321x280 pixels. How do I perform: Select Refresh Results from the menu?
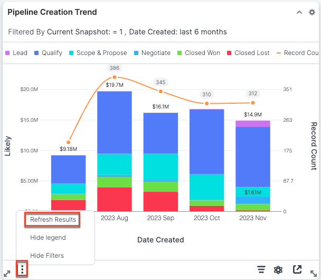click(53, 220)
